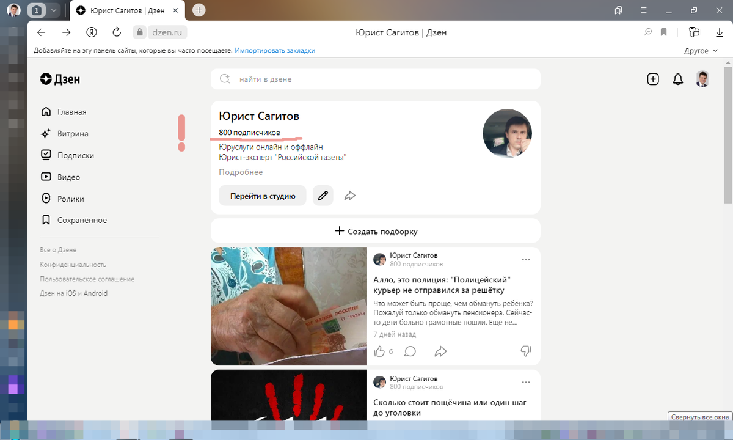The height and width of the screenshot is (440, 733).
Task: Open the reader or search-in-page icon in address bar
Action: click(648, 32)
